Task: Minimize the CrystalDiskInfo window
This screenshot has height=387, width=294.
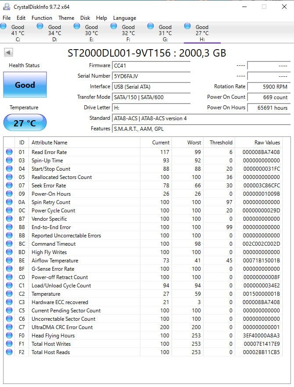Action: (244, 7)
